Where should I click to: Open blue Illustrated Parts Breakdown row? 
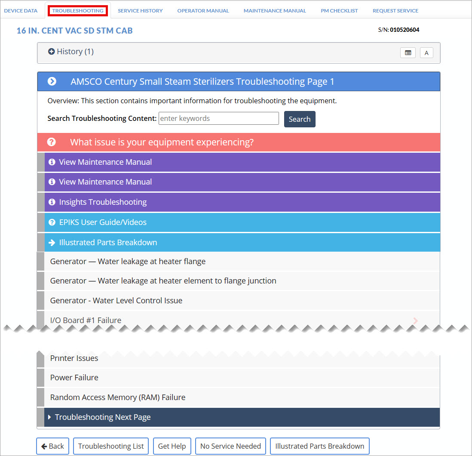[x=242, y=243]
